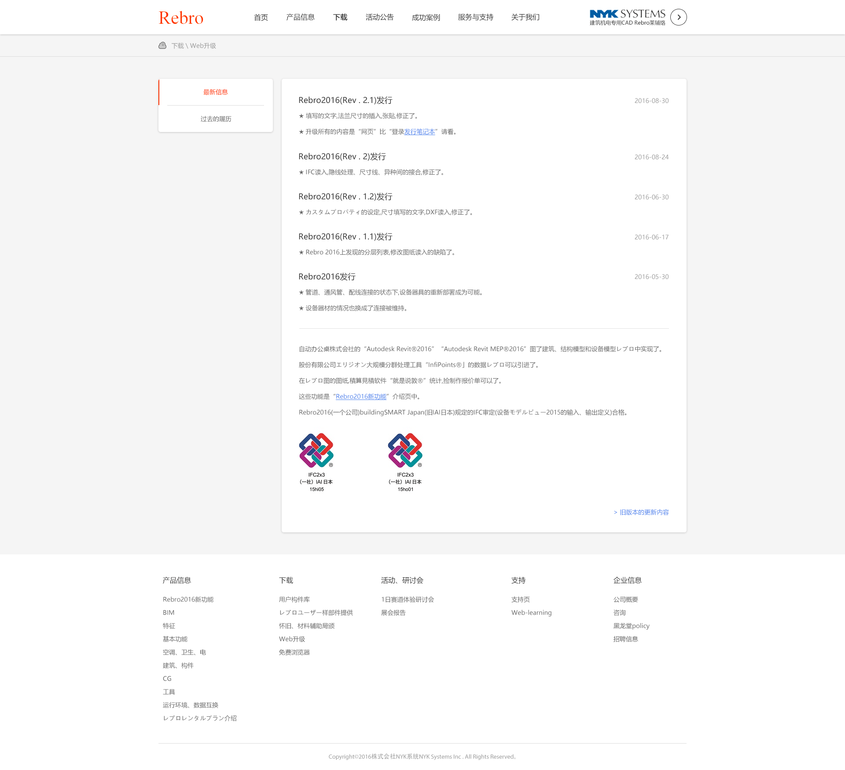
Task: Click the circled arrow next to NYK Systems
Action: tap(678, 17)
